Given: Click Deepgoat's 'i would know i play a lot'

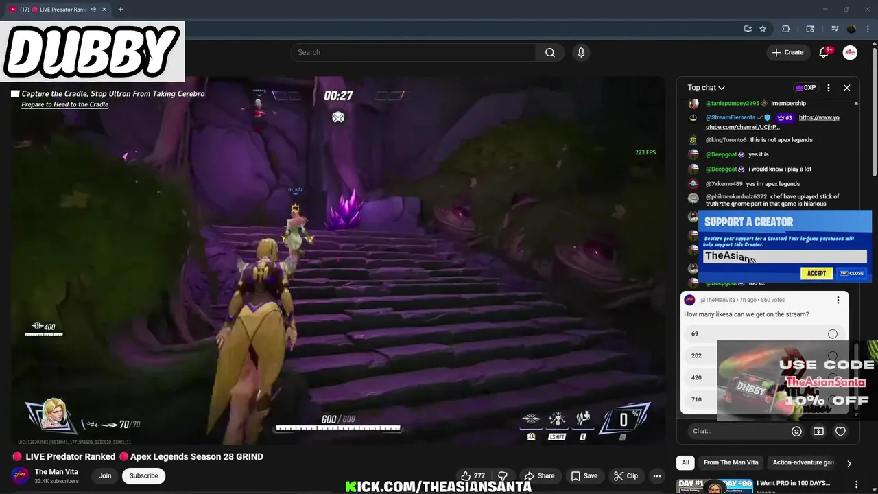Looking at the screenshot, I should (780, 169).
